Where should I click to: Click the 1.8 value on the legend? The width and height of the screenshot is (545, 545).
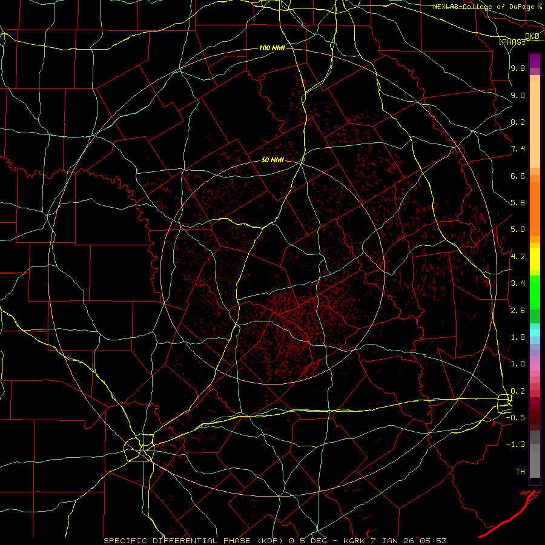pyautogui.click(x=518, y=337)
